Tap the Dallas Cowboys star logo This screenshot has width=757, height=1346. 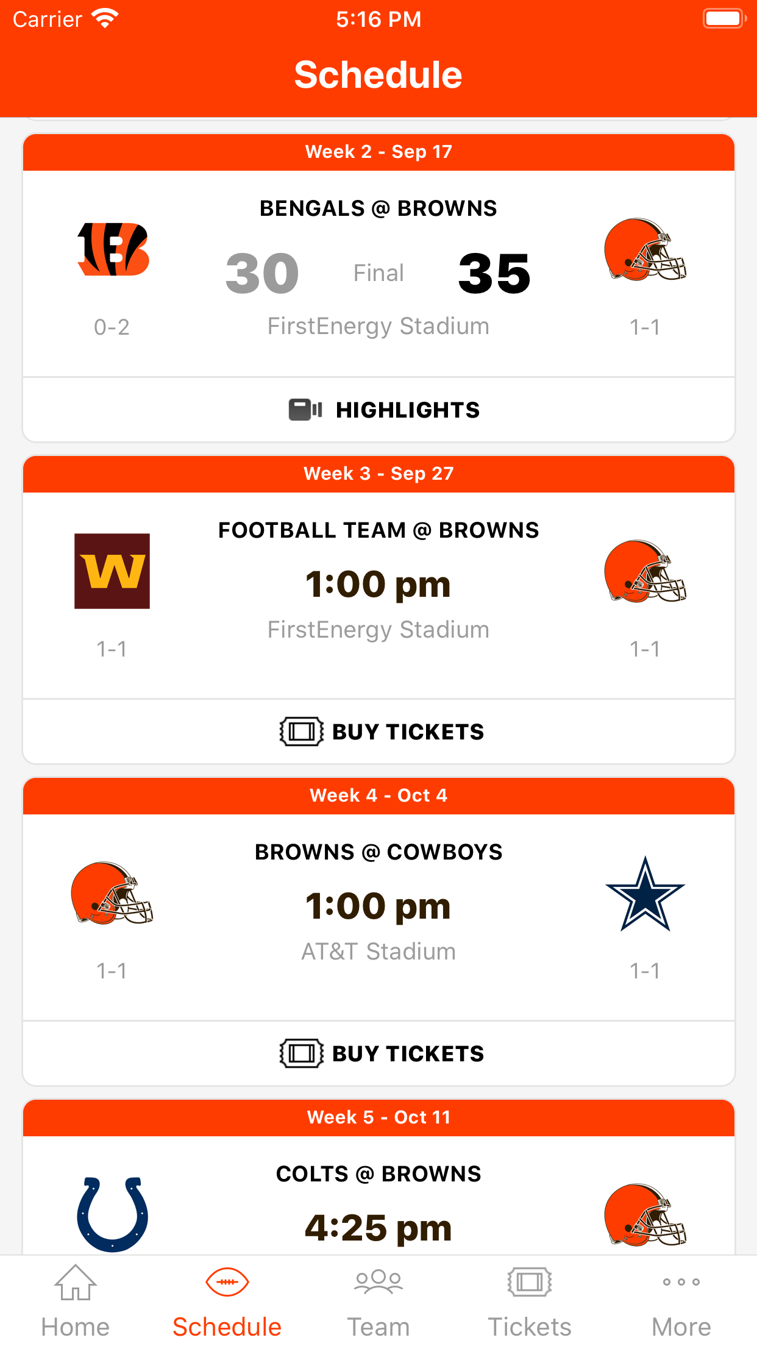[x=645, y=894]
